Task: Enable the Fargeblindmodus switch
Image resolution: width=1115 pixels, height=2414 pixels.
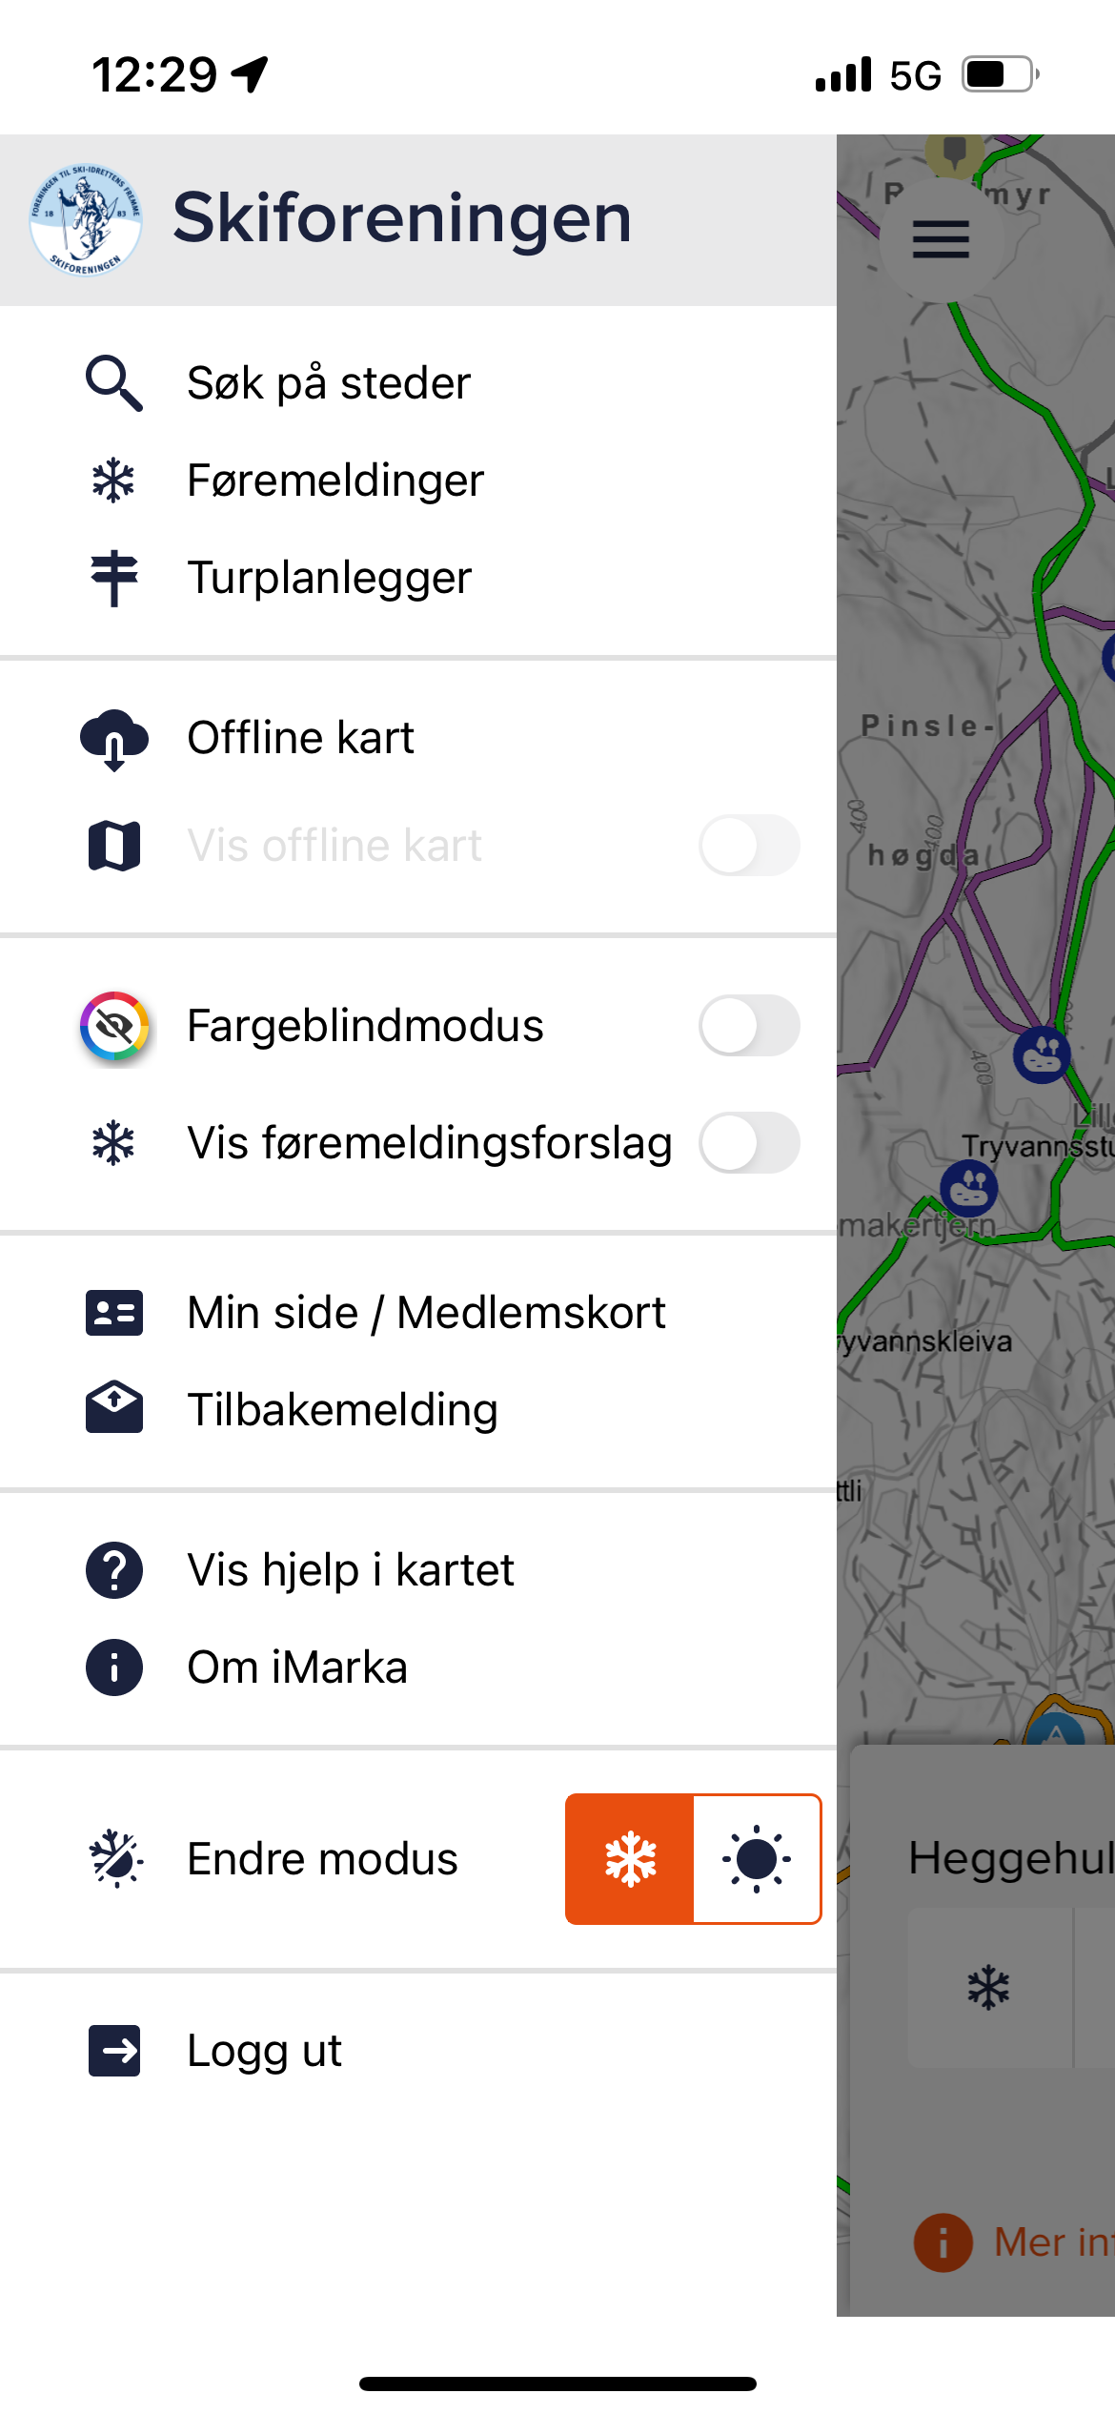Action: point(749,1026)
